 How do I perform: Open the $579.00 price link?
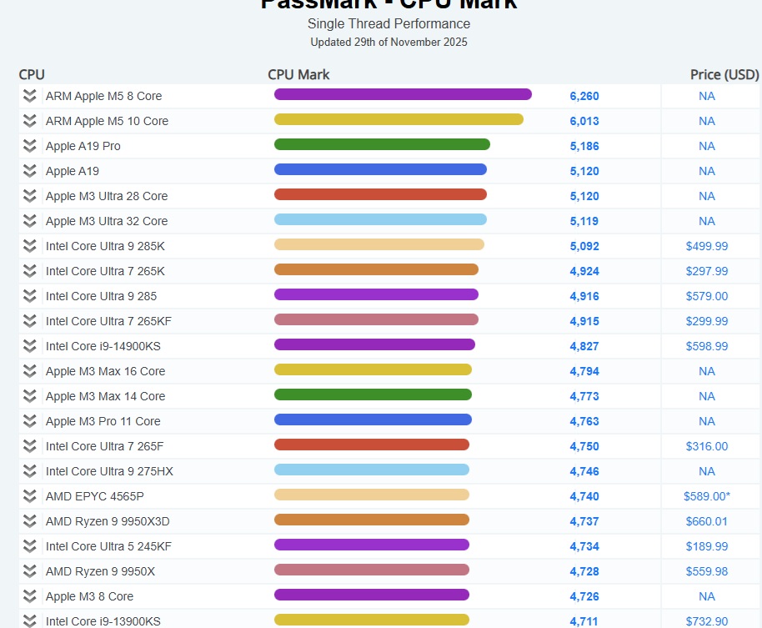pos(707,297)
